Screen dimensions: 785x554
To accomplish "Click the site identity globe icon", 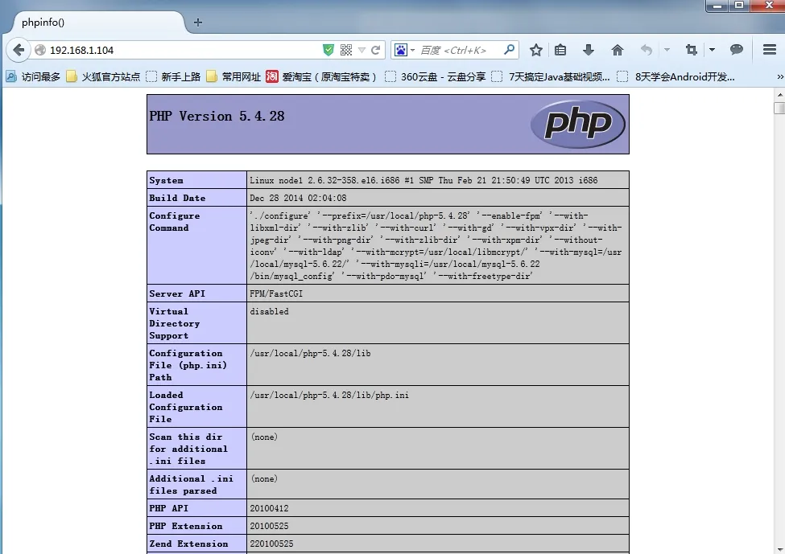I will pyautogui.click(x=40, y=50).
